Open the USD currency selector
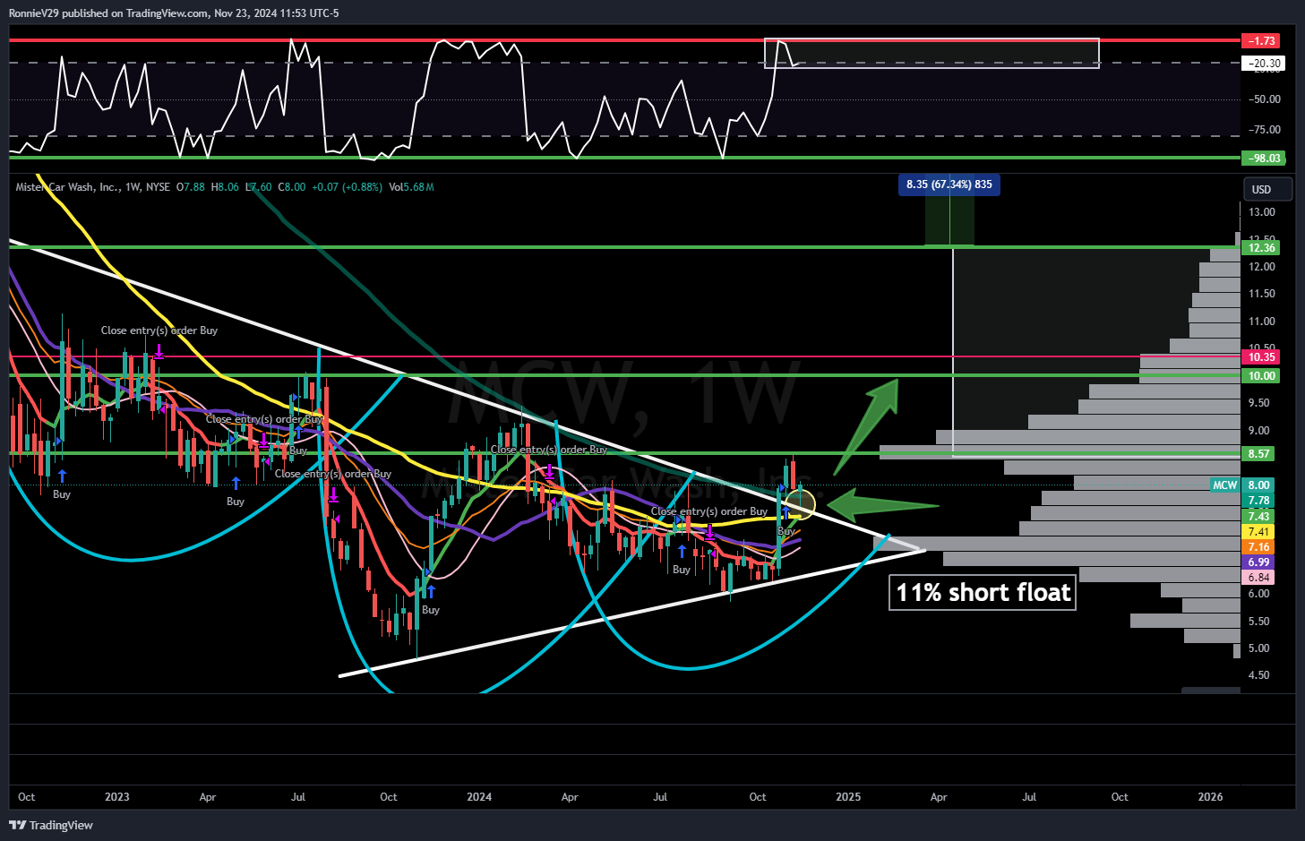Screen dimensions: 1305x841 click(1267, 189)
